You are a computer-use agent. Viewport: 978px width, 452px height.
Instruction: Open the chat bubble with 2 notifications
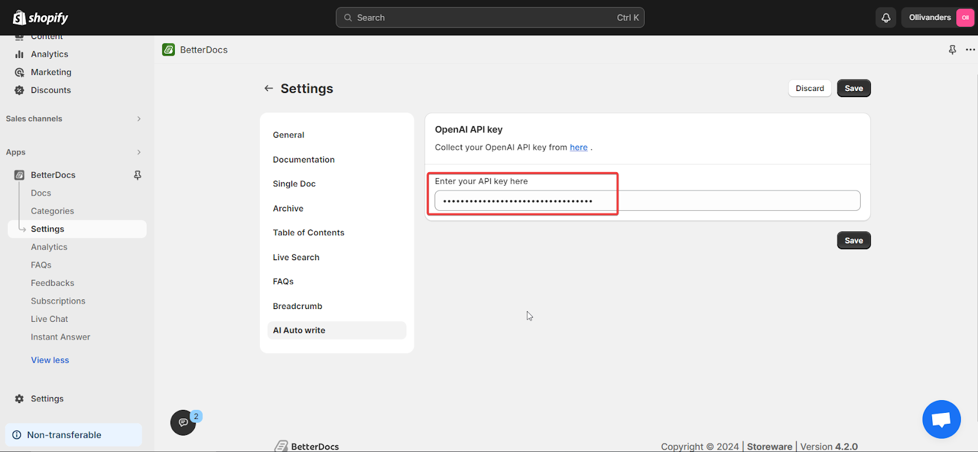click(183, 422)
